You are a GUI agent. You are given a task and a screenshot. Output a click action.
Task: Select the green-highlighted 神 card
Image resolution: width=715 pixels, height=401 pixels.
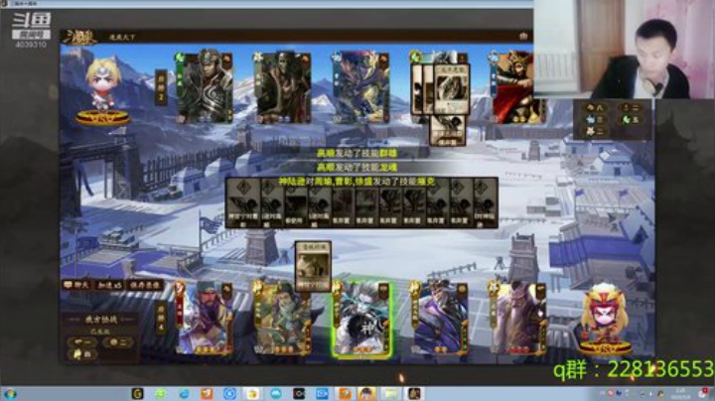(360, 318)
